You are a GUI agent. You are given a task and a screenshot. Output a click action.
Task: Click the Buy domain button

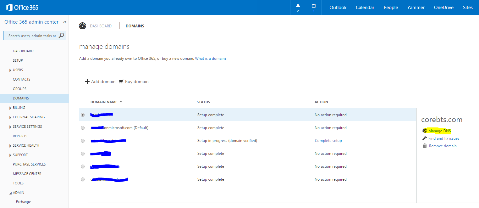(134, 82)
